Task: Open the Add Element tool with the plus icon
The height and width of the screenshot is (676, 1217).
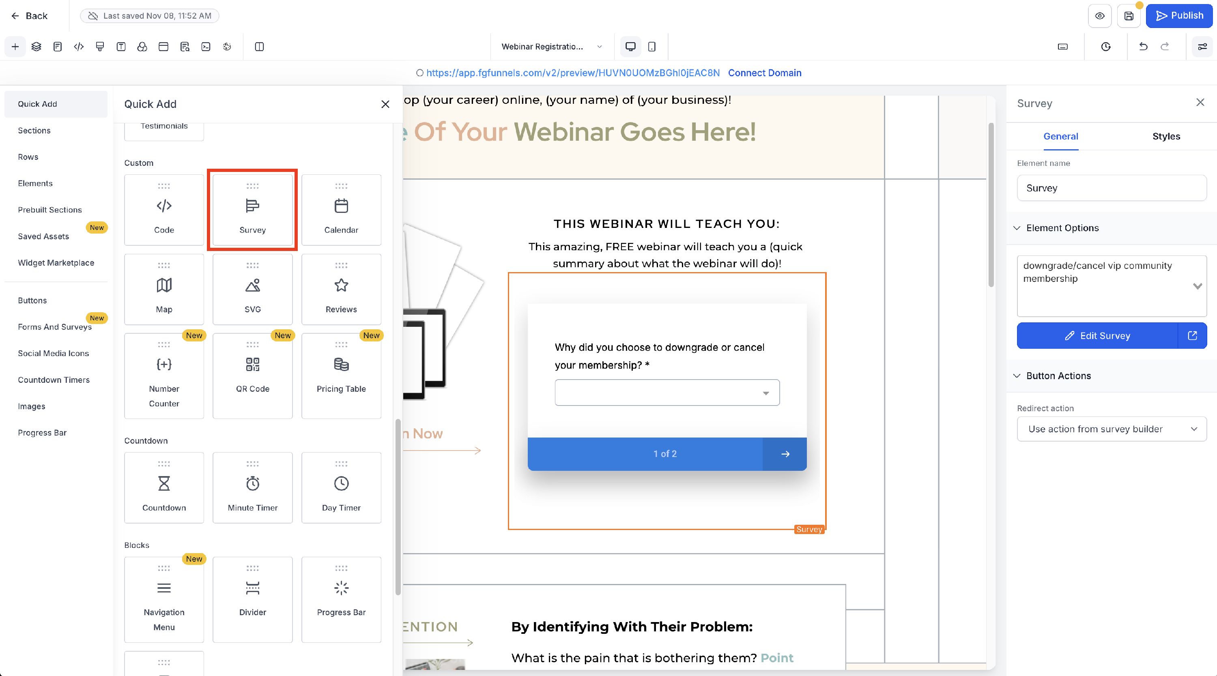Action: point(15,46)
